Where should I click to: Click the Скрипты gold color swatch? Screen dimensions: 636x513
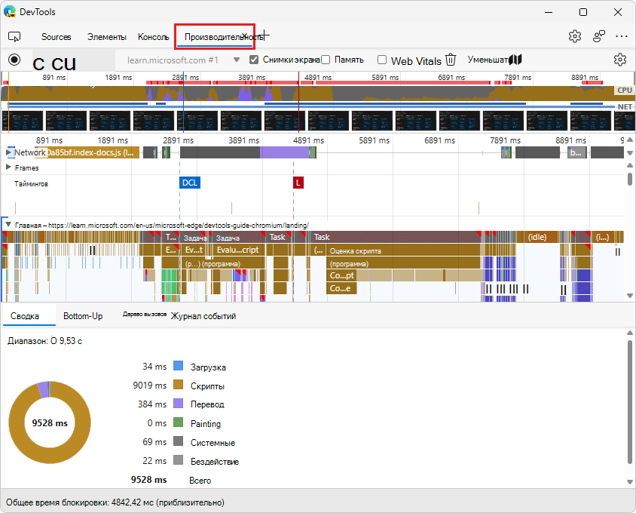179,385
